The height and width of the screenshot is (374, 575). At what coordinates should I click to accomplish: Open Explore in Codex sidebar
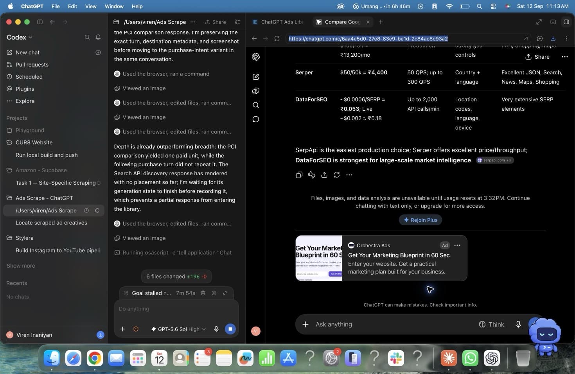[25, 101]
